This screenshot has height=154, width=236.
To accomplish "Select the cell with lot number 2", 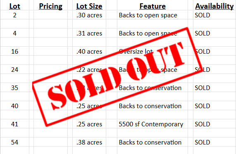I will 14,15.
